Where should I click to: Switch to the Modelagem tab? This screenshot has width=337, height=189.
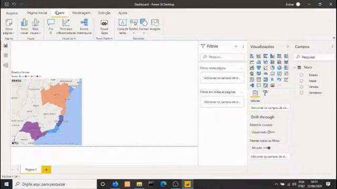(x=81, y=13)
